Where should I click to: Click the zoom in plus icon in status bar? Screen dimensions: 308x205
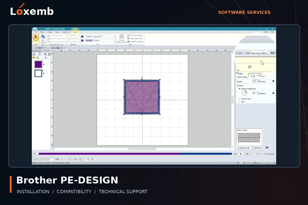[x=275, y=163]
